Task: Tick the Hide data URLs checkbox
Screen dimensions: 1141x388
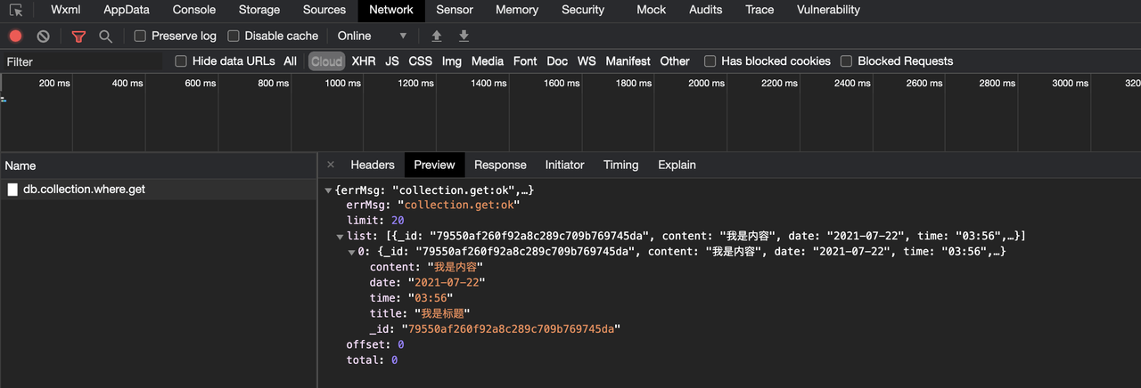Action: pyautogui.click(x=181, y=61)
